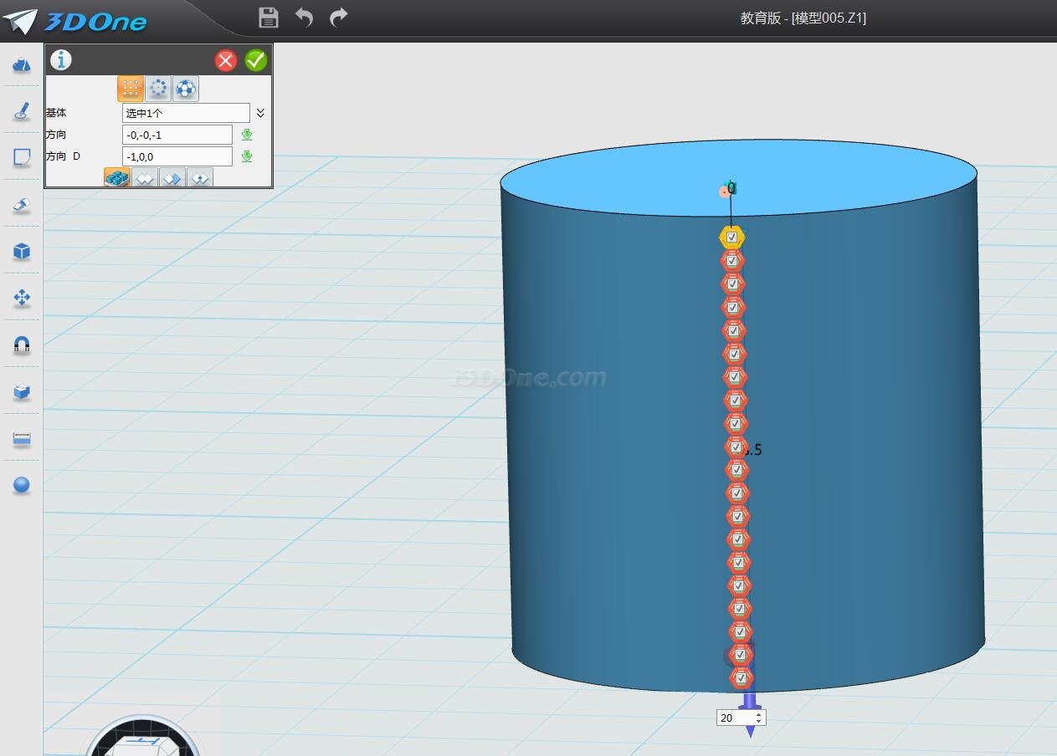Viewport: 1057px width, 756px height.
Task: Click the save disk icon
Action: [x=269, y=18]
